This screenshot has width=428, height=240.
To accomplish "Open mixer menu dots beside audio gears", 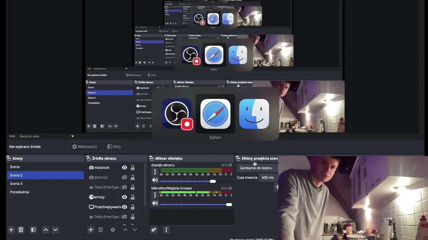I will pos(166,230).
